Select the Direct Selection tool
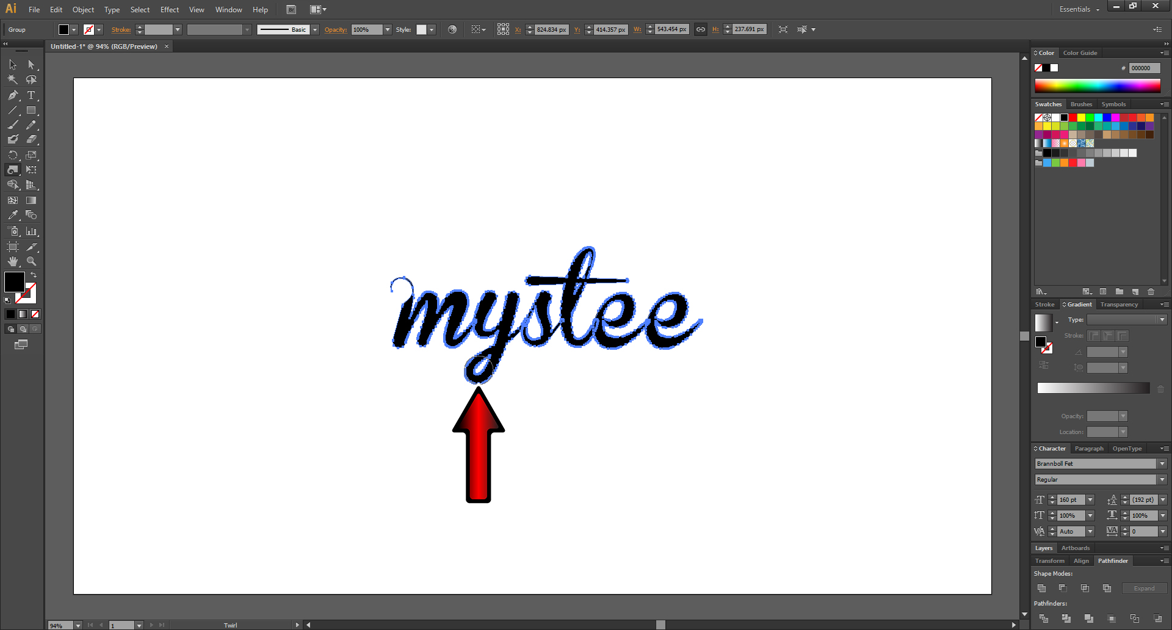This screenshot has width=1172, height=630. (31, 65)
